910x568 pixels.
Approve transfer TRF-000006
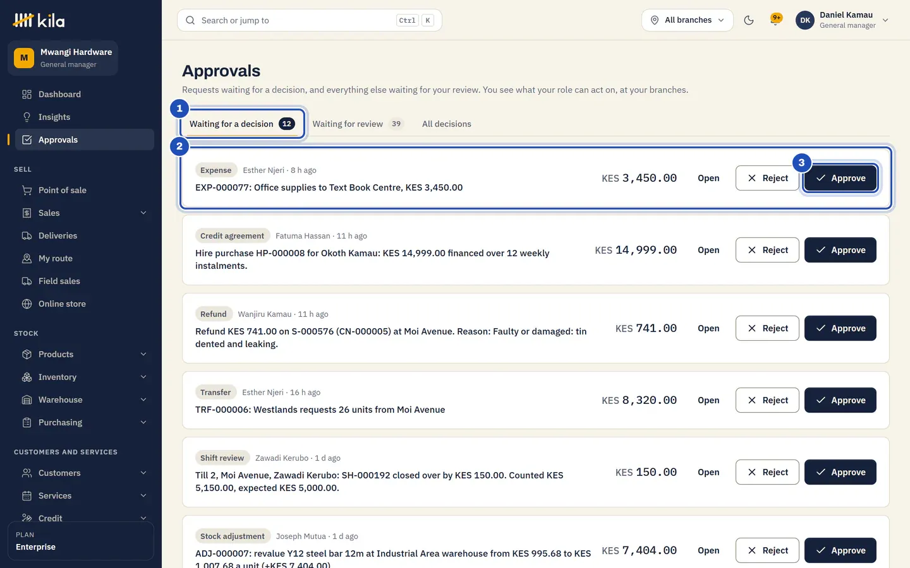pos(840,400)
